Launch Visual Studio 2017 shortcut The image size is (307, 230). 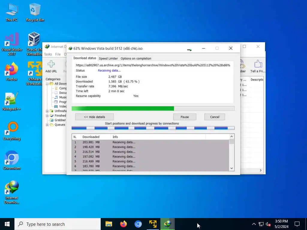pyautogui.click(x=12, y=44)
